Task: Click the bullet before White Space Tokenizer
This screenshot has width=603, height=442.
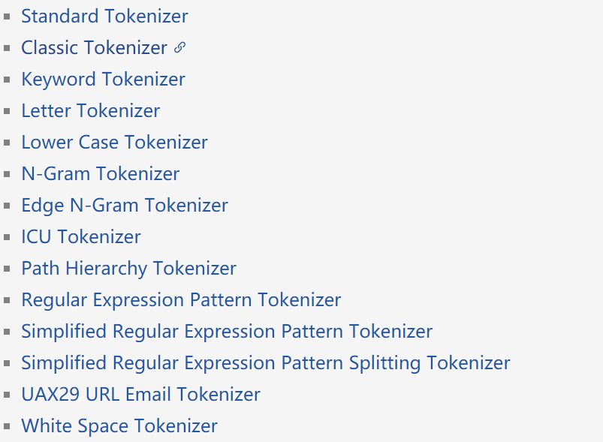Action: [x=8, y=425]
